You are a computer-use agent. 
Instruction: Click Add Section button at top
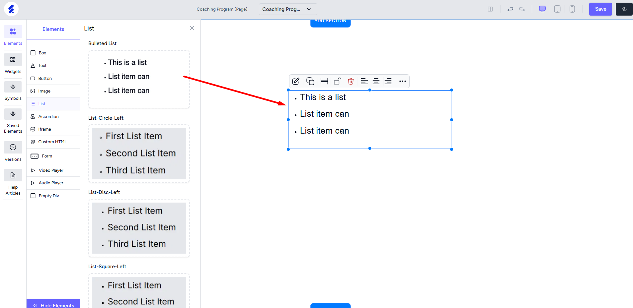click(330, 23)
